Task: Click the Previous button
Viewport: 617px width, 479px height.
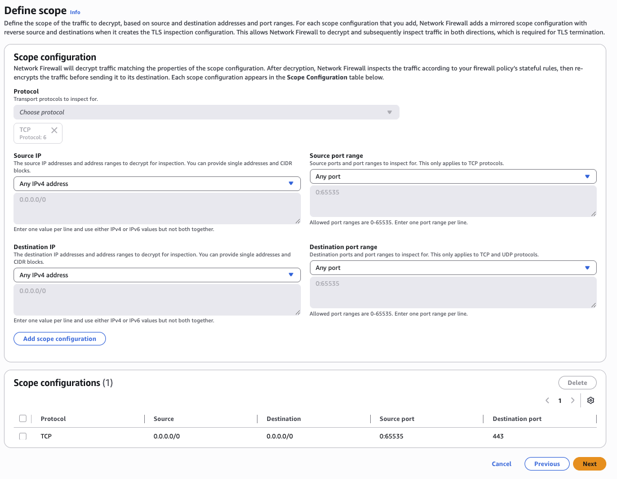Action: (x=547, y=464)
